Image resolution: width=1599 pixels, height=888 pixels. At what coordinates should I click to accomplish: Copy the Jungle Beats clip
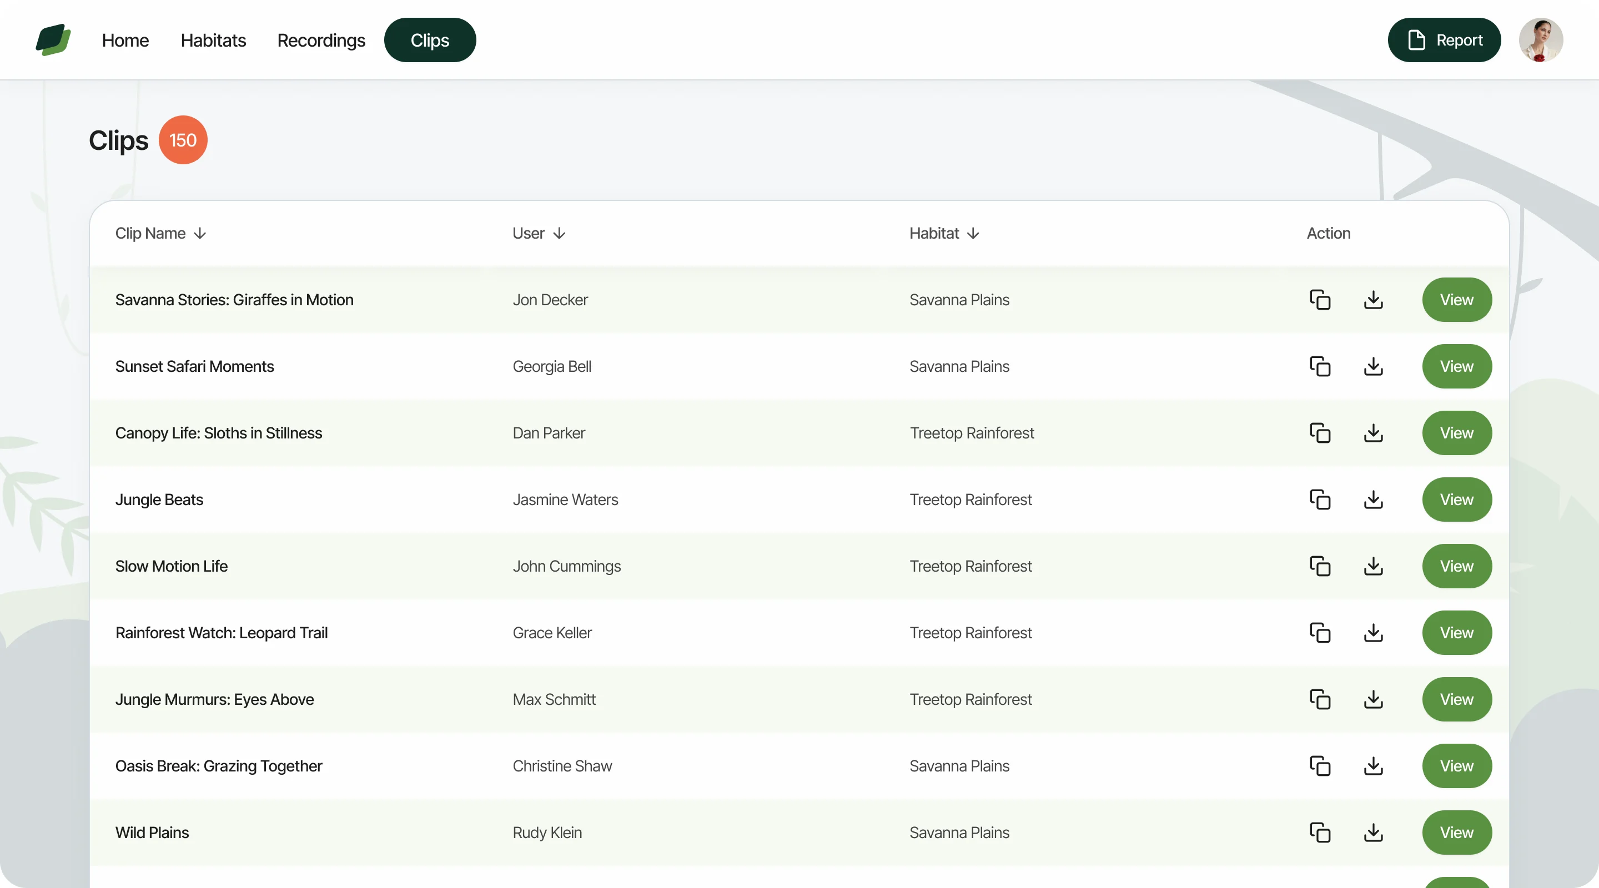1320,500
